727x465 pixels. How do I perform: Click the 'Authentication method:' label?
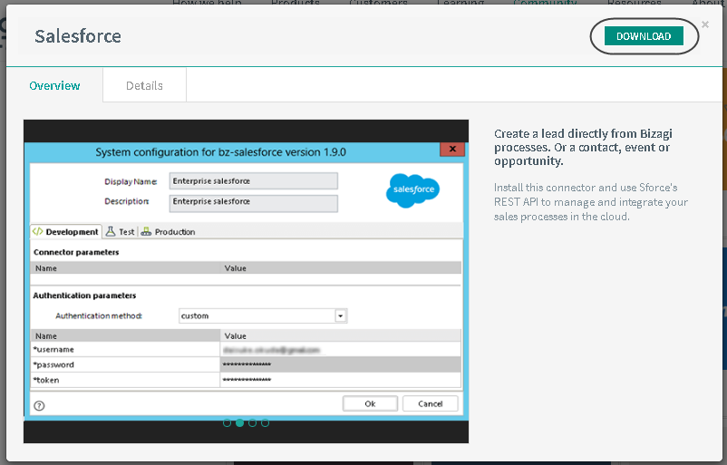[99, 315]
